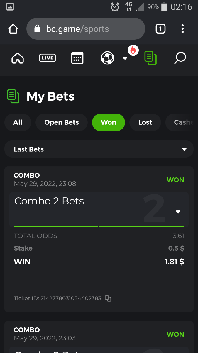Select the Lost filter pill
The image size is (198, 353).
(145, 122)
